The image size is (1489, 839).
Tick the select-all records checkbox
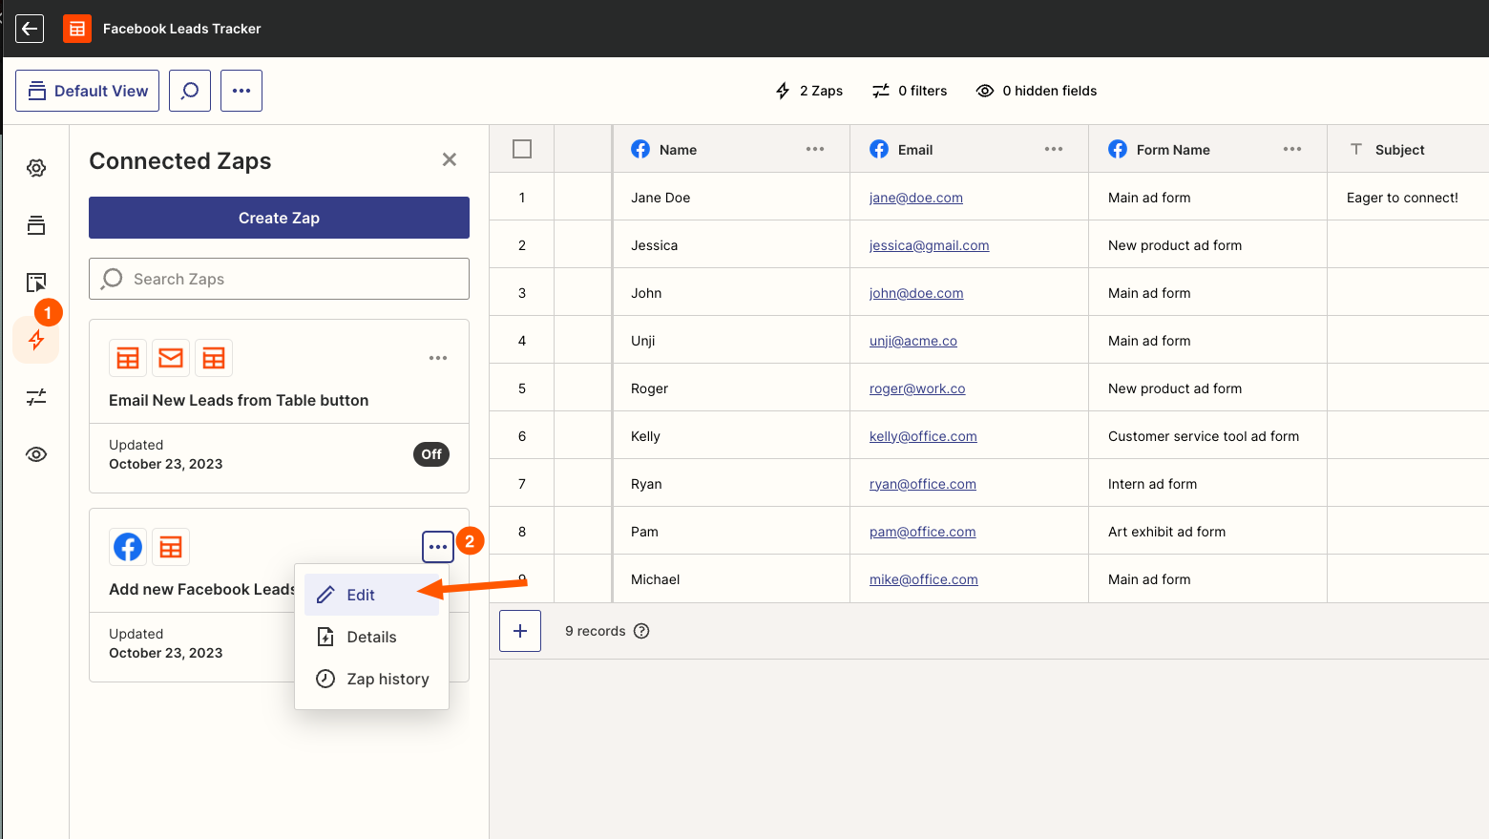[522, 149]
